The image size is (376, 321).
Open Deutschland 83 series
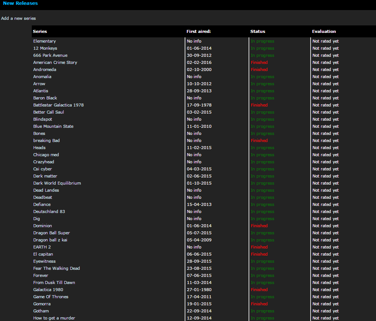tap(49, 212)
